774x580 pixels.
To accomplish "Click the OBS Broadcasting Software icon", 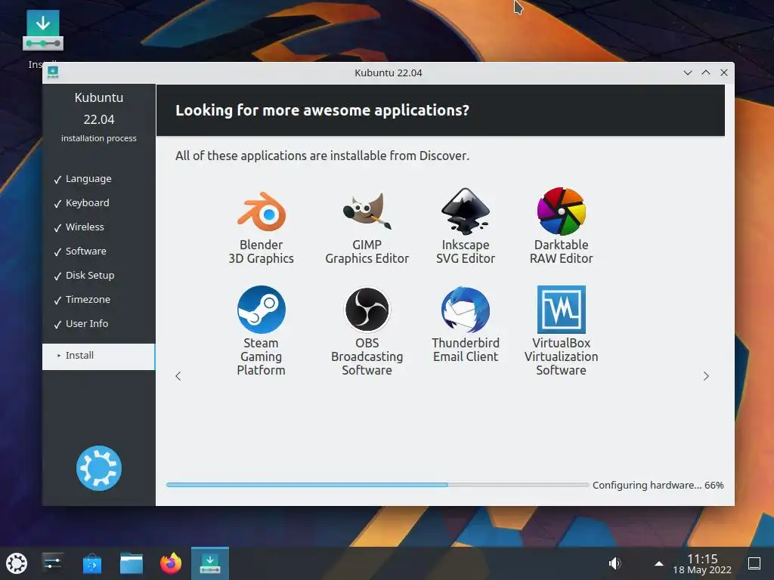I will click(x=367, y=309).
